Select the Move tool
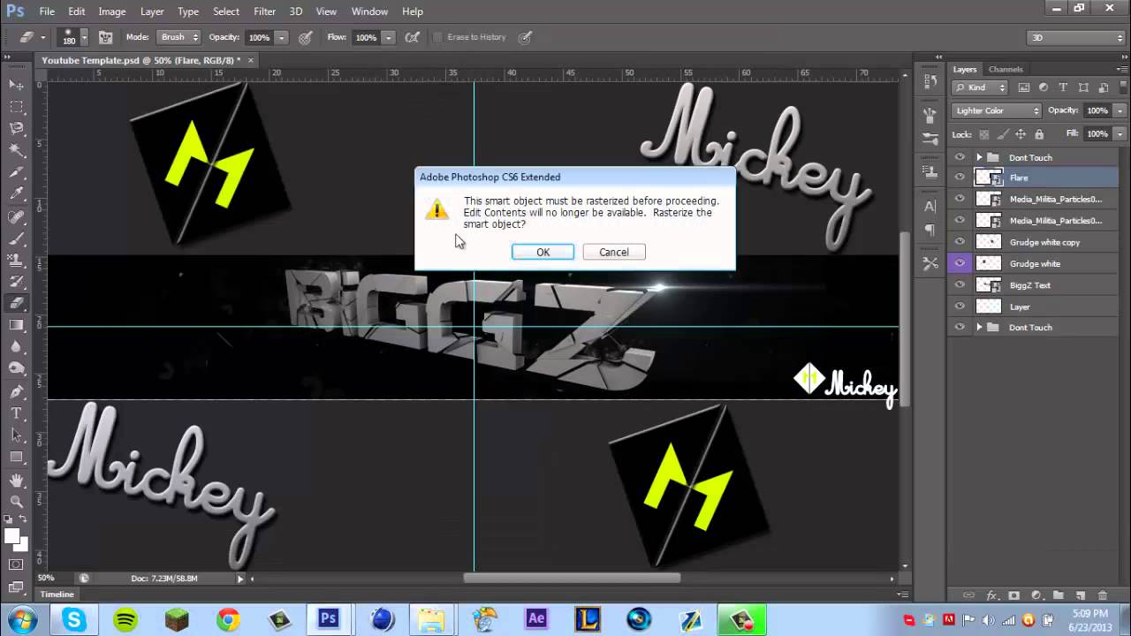The width and height of the screenshot is (1131, 636). [x=16, y=85]
